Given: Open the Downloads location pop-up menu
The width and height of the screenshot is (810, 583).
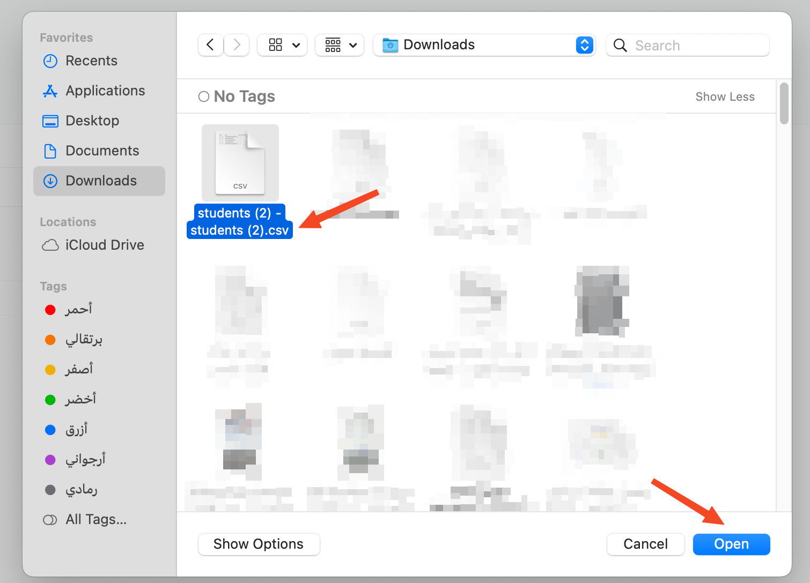Looking at the screenshot, I should click(484, 45).
